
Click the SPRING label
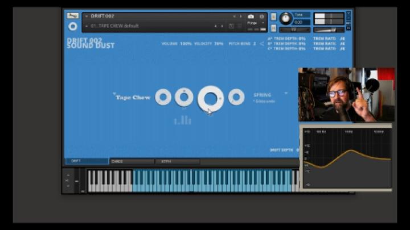[x=263, y=95]
